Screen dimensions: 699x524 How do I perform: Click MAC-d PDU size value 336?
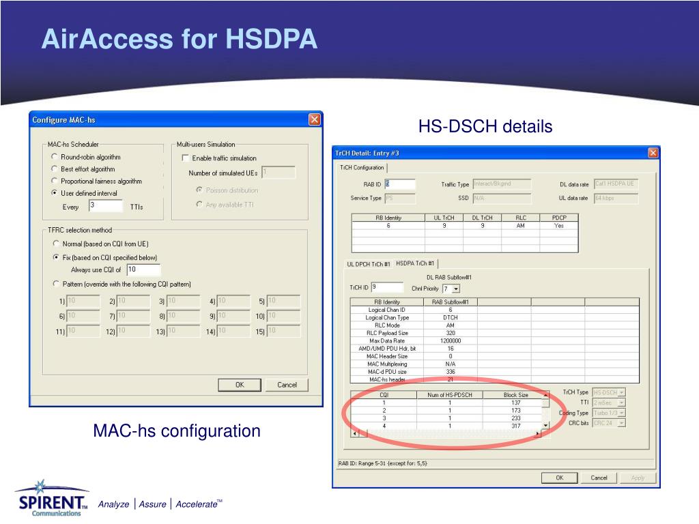pos(451,372)
